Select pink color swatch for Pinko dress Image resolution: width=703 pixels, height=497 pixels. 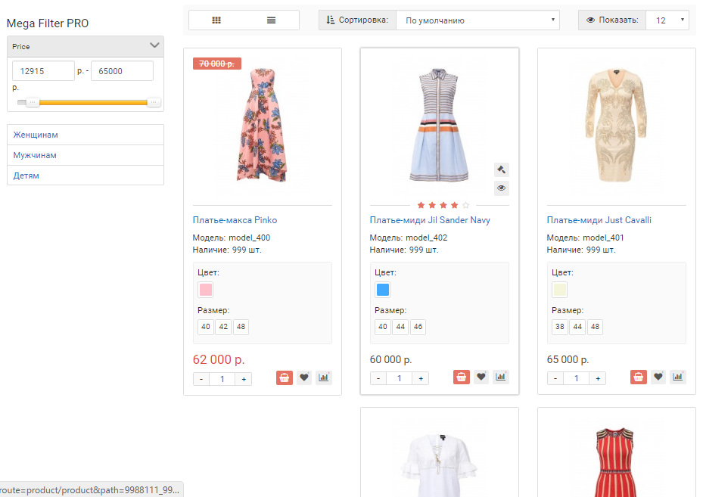pos(205,290)
